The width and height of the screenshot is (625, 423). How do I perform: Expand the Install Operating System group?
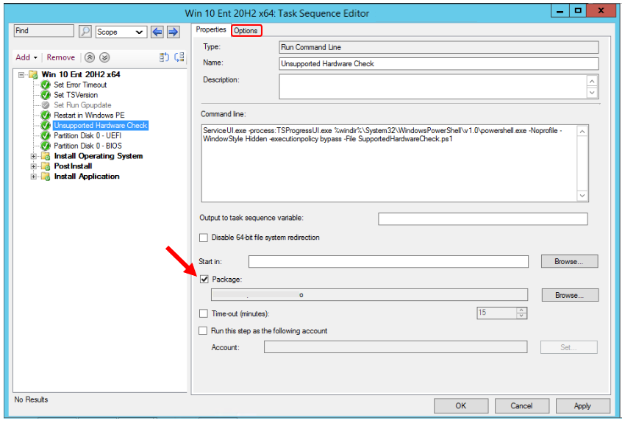(x=34, y=156)
